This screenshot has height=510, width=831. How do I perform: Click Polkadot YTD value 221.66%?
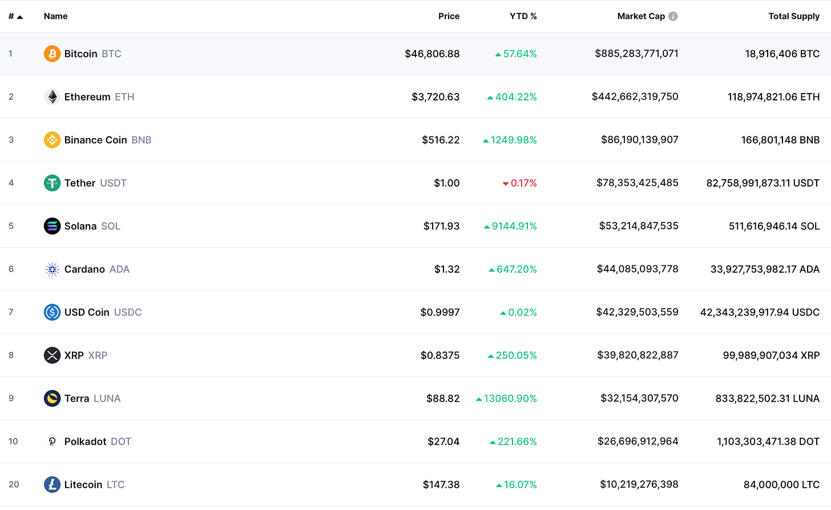(x=514, y=442)
